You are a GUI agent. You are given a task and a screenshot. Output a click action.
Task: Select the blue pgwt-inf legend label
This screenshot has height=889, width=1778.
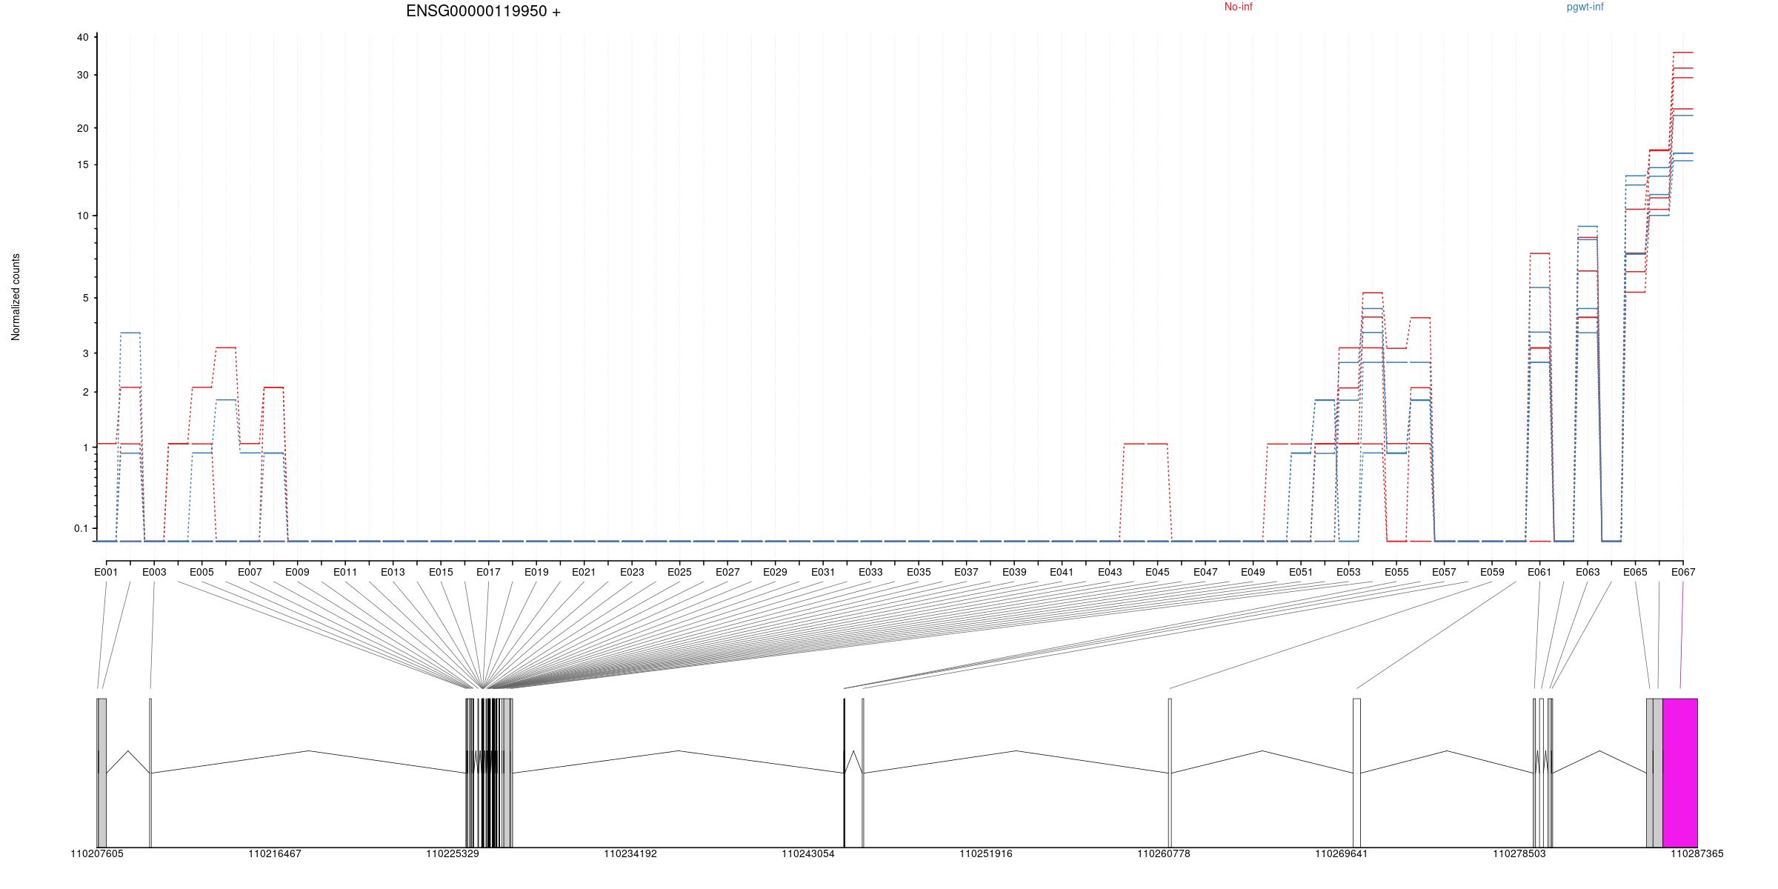[1585, 7]
